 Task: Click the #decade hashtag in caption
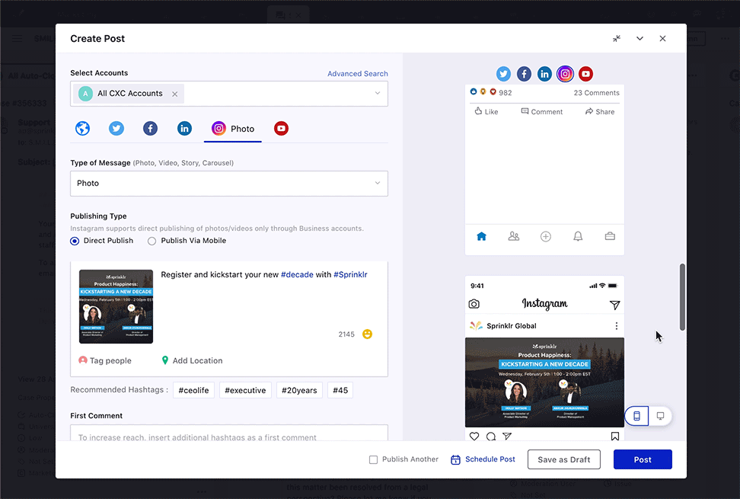(x=297, y=275)
